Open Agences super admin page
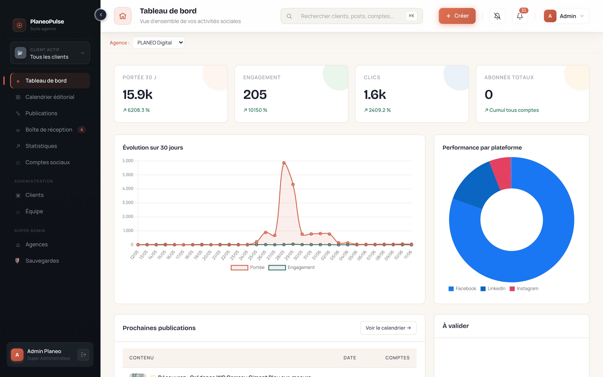The image size is (603, 377). [50, 244]
